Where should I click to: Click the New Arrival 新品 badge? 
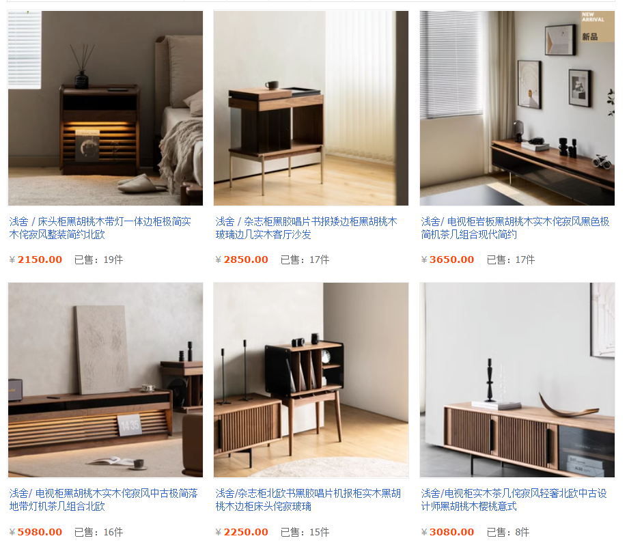click(598, 27)
